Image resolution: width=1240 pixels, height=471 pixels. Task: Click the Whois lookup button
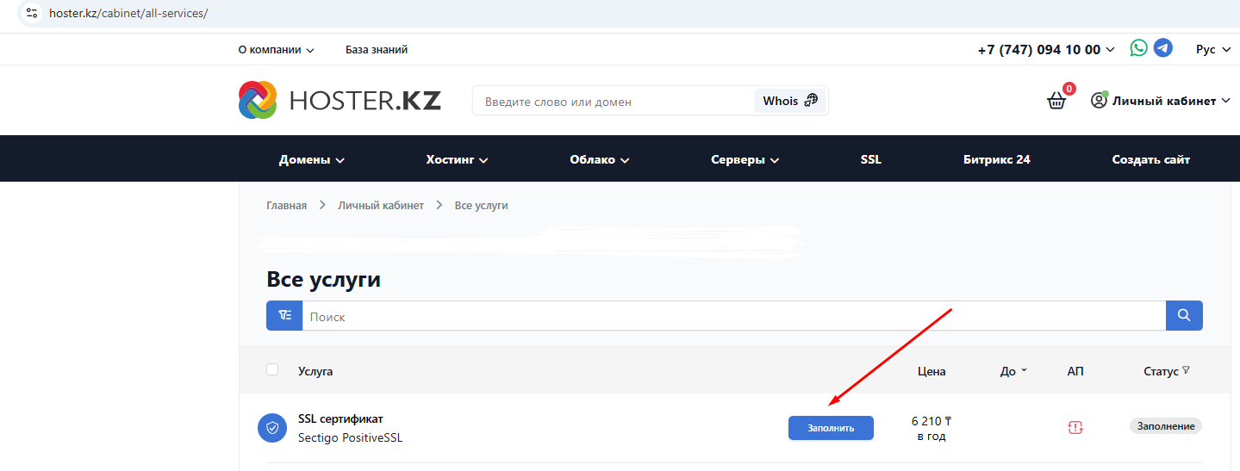pyautogui.click(x=789, y=101)
